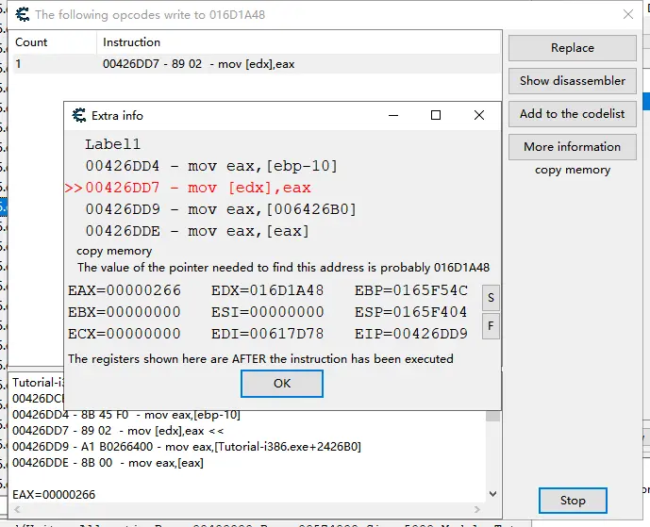Open Show disassembler
Image resolution: width=650 pixels, height=527 pixels.
[573, 81]
